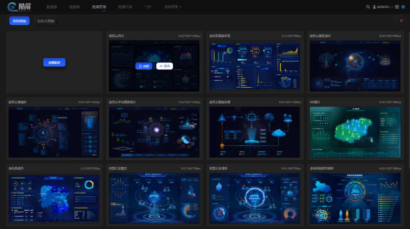The image size is (410, 229).
Task: Open the user account dropdown arrow
Action: (392, 7)
